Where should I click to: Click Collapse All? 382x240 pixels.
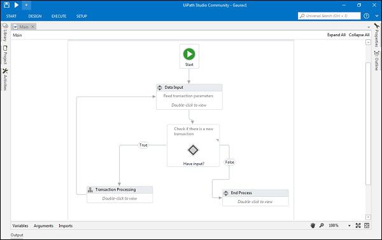359,35
